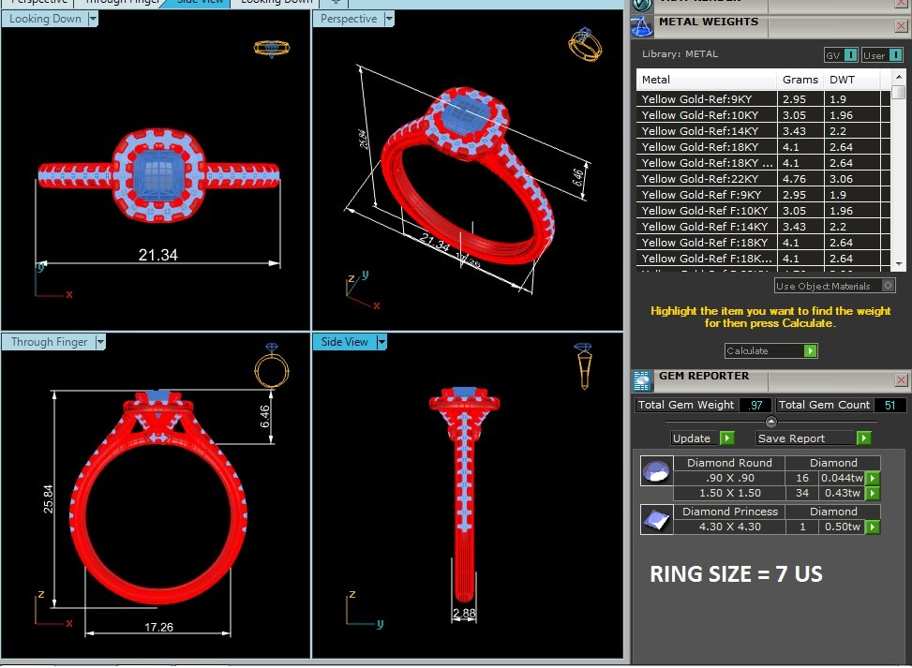This screenshot has width=912, height=668.
Task: Open the Looking Down viewport dropdown
Action: click(93, 19)
